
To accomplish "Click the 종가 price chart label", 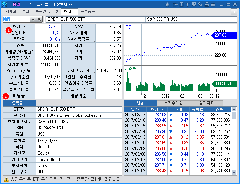I will 129,27.
